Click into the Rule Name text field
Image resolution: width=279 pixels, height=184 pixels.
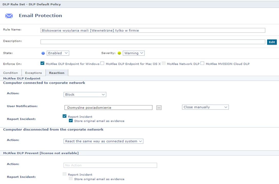click(153, 30)
